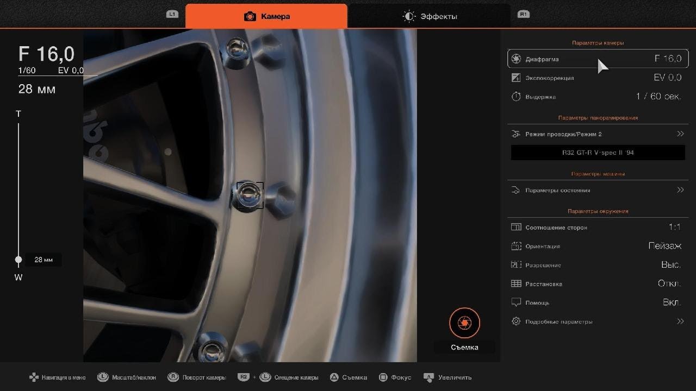Open the Эффекты tab
The image size is (696, 391).
click(x=430, y=16)
